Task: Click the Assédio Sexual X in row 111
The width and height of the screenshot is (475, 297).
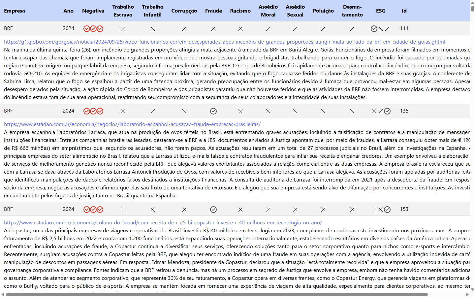Action: (x=295, y=29)
